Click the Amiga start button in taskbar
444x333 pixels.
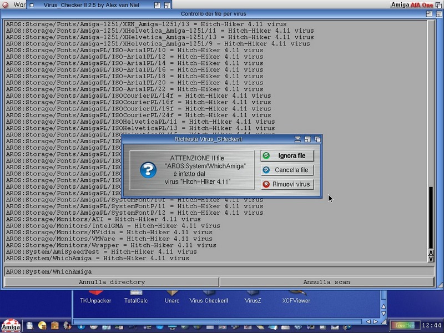[11, 325]
